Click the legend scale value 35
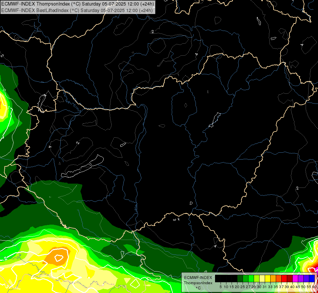This screenshot has width=318, height=293. point(276,287)
